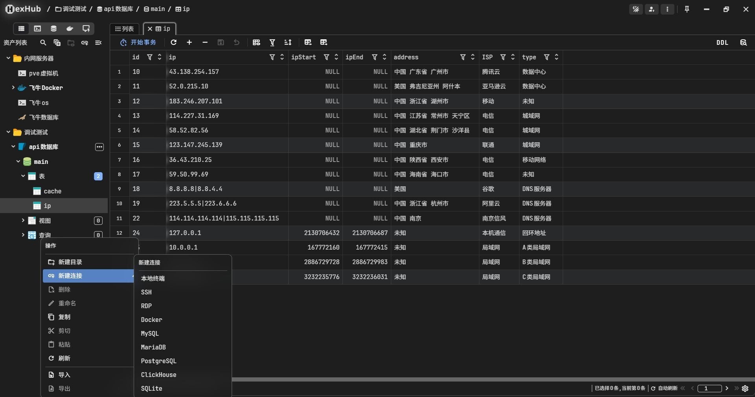Click the page number input field
The width and height of the screenshot is (755, 397).
(x=709, y=388)
